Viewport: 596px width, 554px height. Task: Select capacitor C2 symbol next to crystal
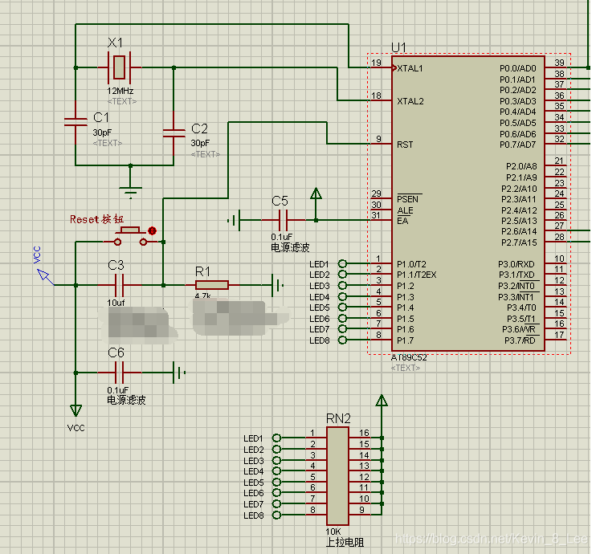pos(173,133)
